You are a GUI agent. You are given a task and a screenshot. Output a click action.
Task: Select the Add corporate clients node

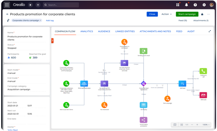[x=66, y=105]
